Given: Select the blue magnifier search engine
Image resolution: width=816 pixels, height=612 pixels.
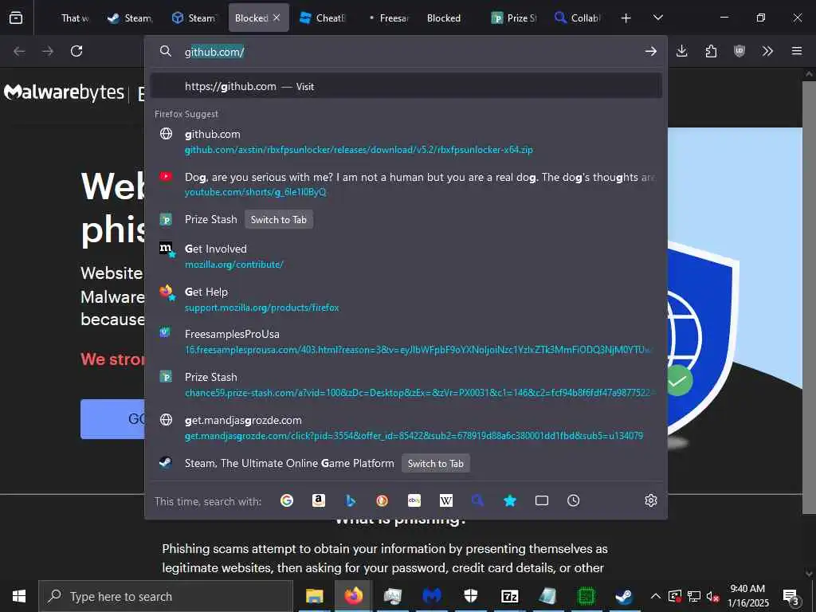Looking at the screenshot, I should click(478, 500).
